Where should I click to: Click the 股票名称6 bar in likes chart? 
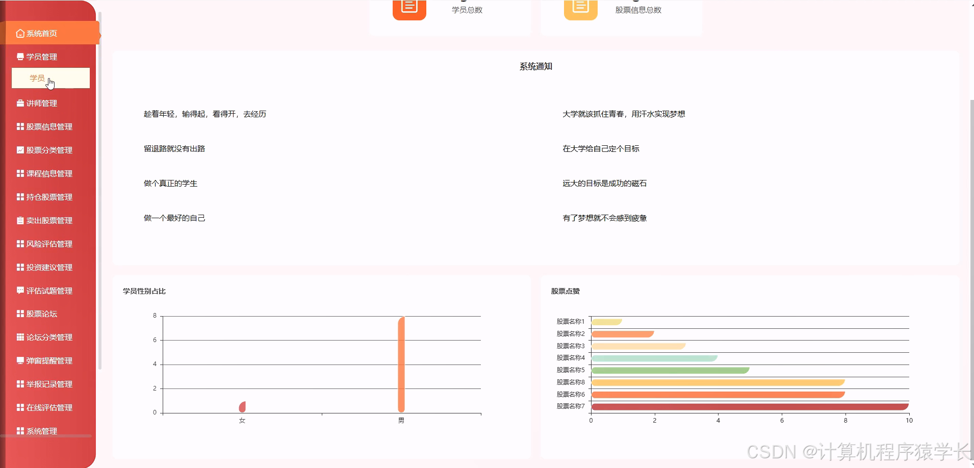[x=718, y=395]
